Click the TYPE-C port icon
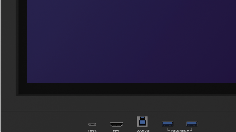Screen dimensions: 236x132 (92, 124)
